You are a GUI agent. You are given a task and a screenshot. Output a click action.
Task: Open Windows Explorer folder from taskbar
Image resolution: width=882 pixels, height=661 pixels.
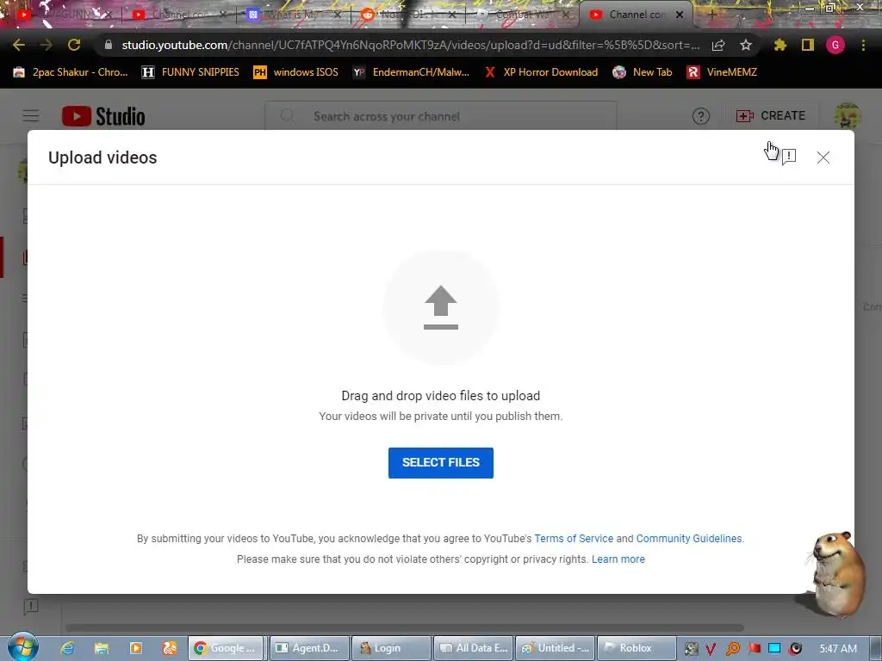(x=102, y=648)
